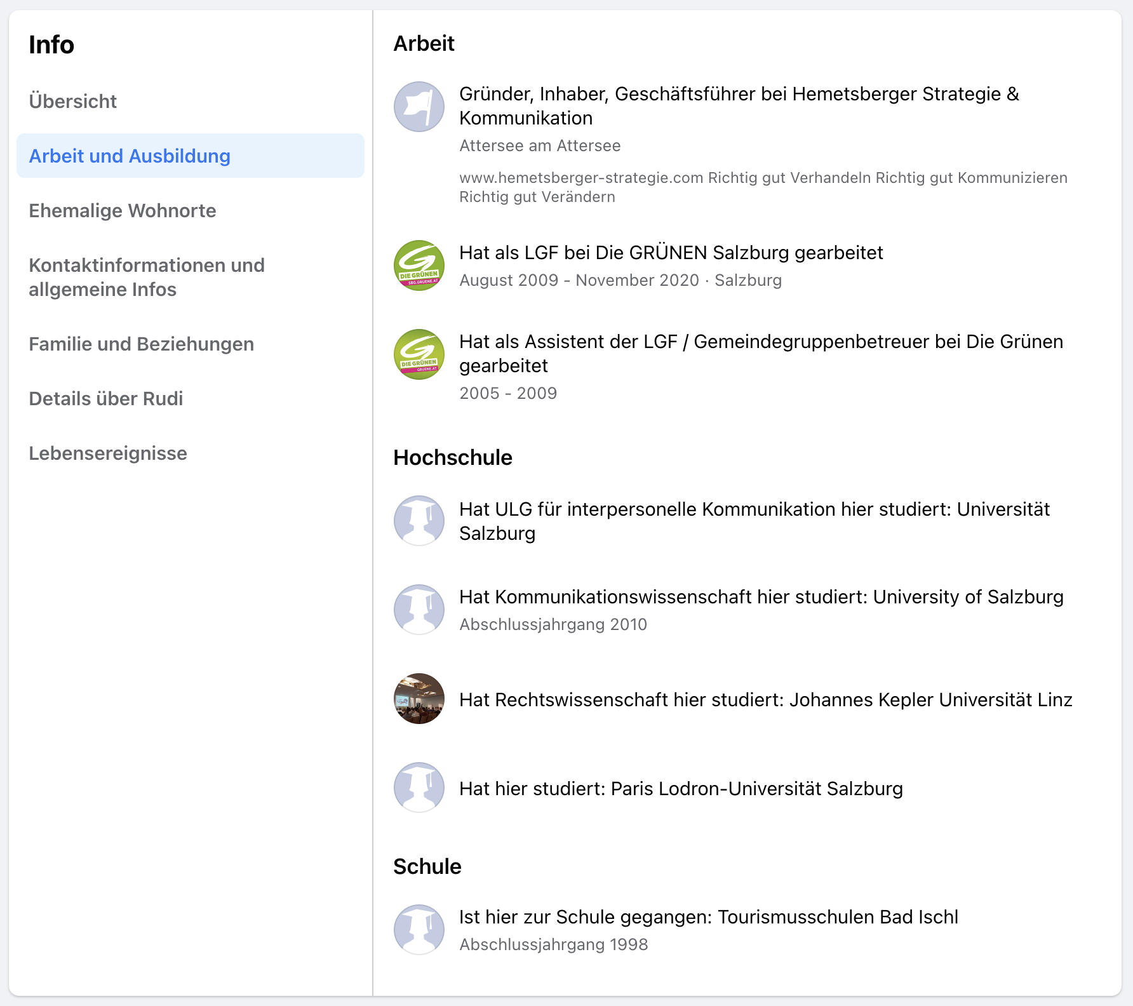The width and height of the screenshot is (1133, 1006).
Task: Click the Schule section heading
Action: 427,867
